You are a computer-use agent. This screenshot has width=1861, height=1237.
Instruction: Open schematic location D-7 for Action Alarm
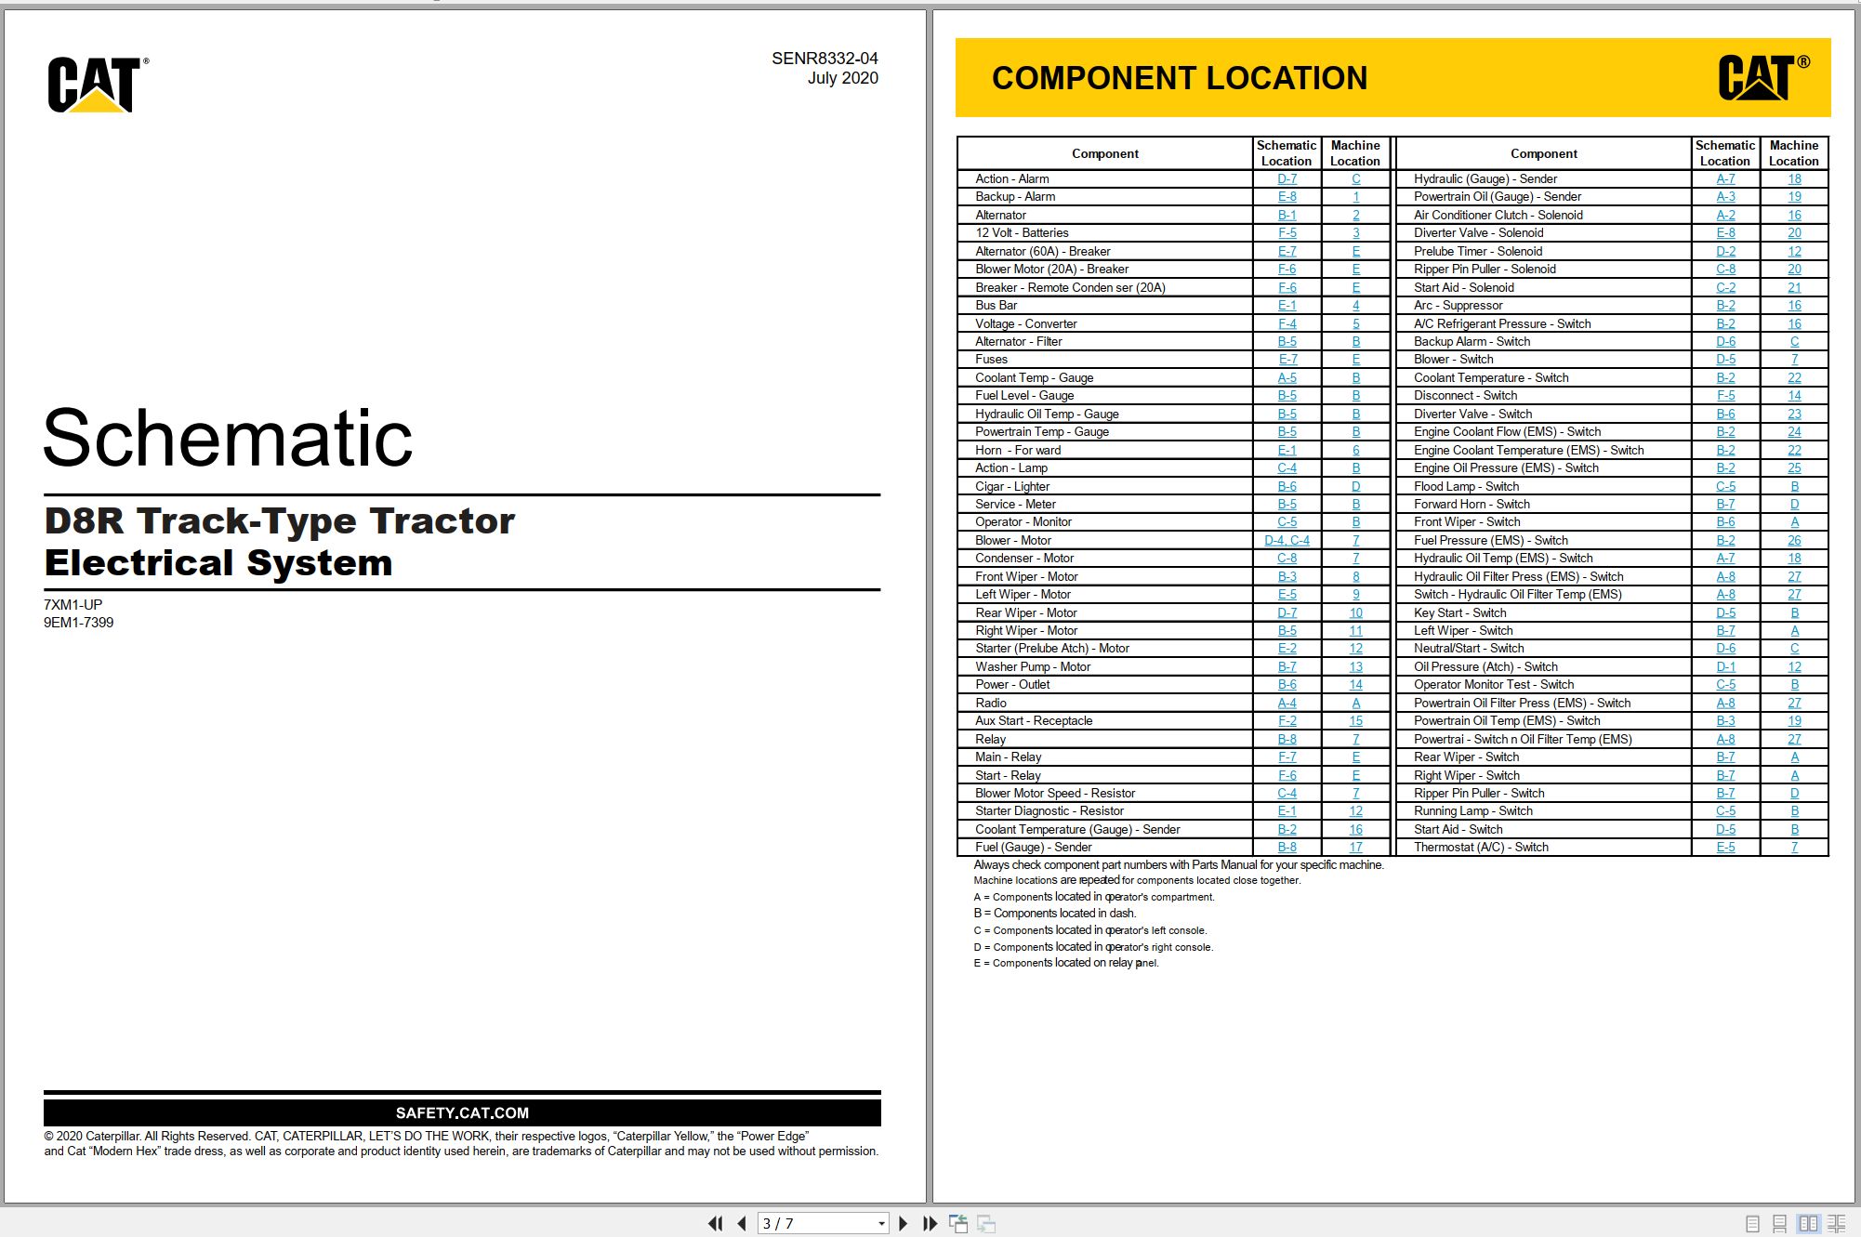(x=1287, y=178)
